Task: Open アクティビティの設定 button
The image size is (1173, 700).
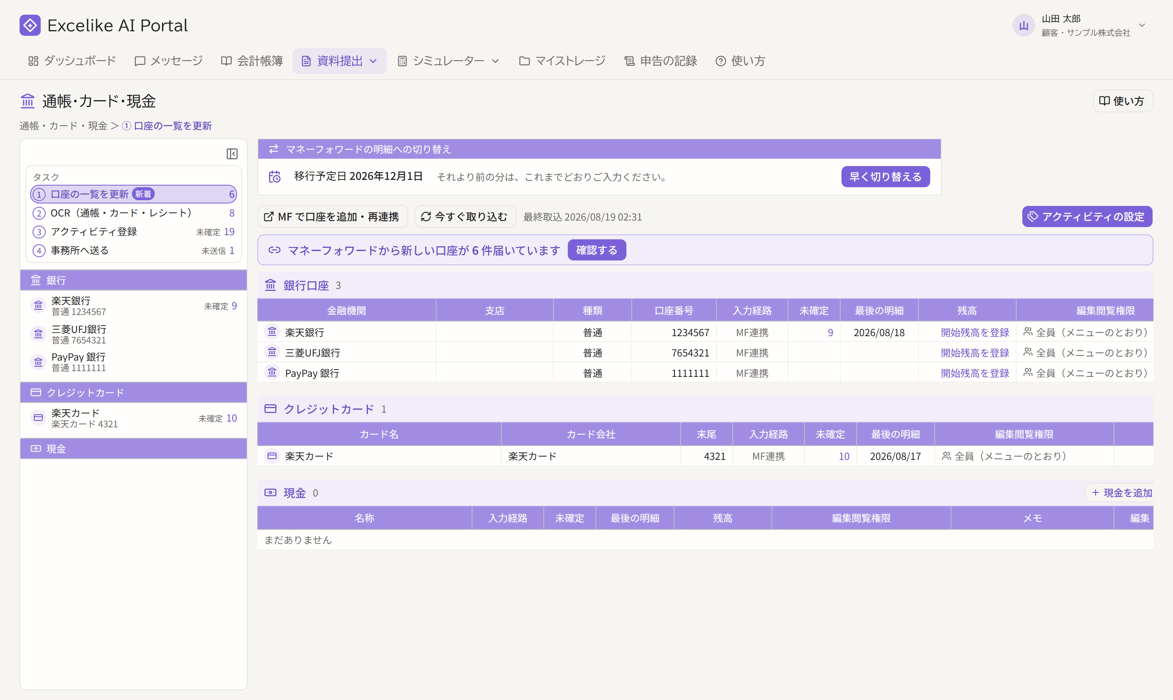Action: point(1087,217)
